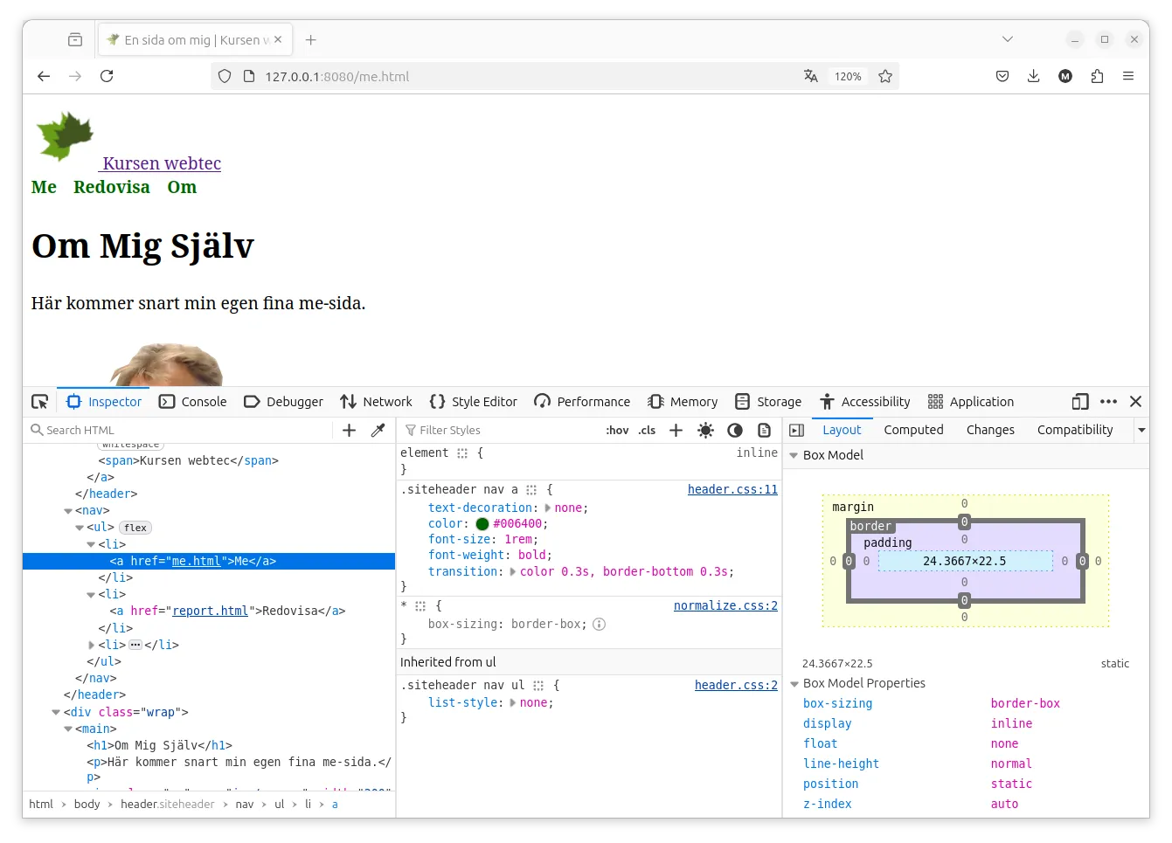Collapse the Box Model section

794,455
